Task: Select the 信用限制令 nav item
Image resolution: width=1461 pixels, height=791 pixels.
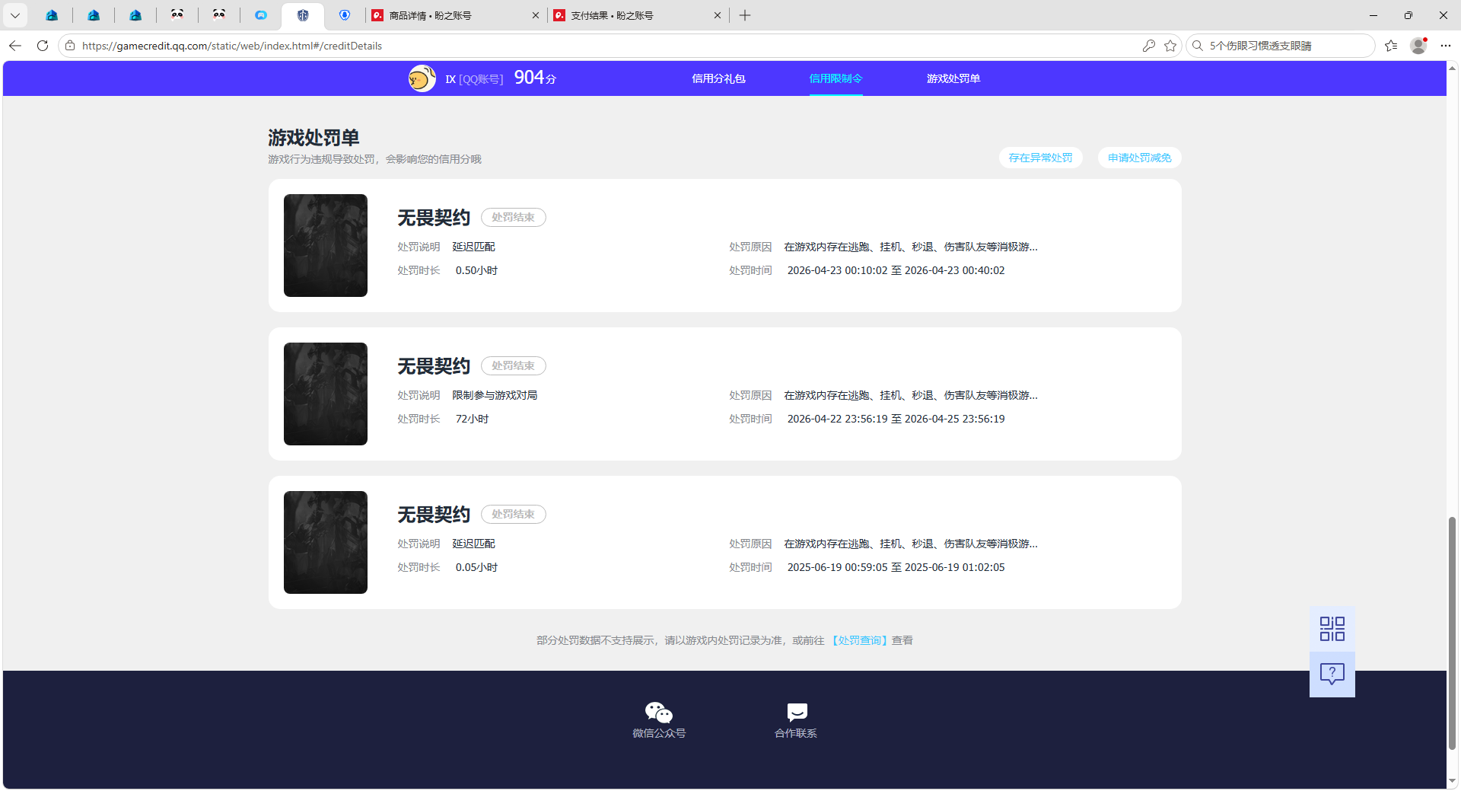Action: (x=836, y=78)
